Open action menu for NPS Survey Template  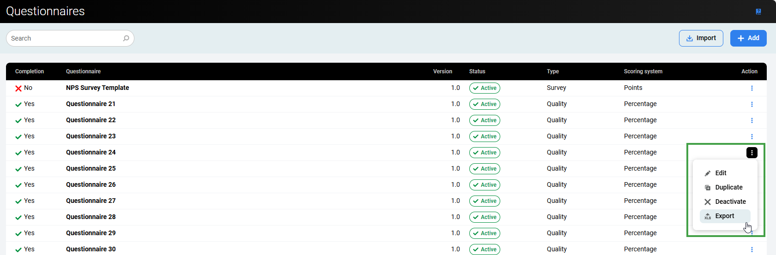click(x=752, y=88)
